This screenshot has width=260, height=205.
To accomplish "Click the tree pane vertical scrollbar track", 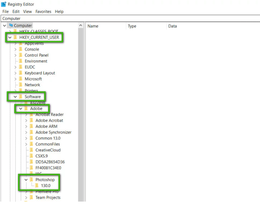I will 81,115.
